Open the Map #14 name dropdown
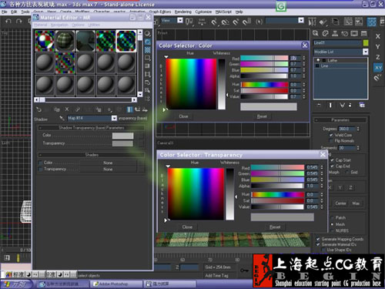The width and height of the screenshot is (385, 289). [114, 118]
